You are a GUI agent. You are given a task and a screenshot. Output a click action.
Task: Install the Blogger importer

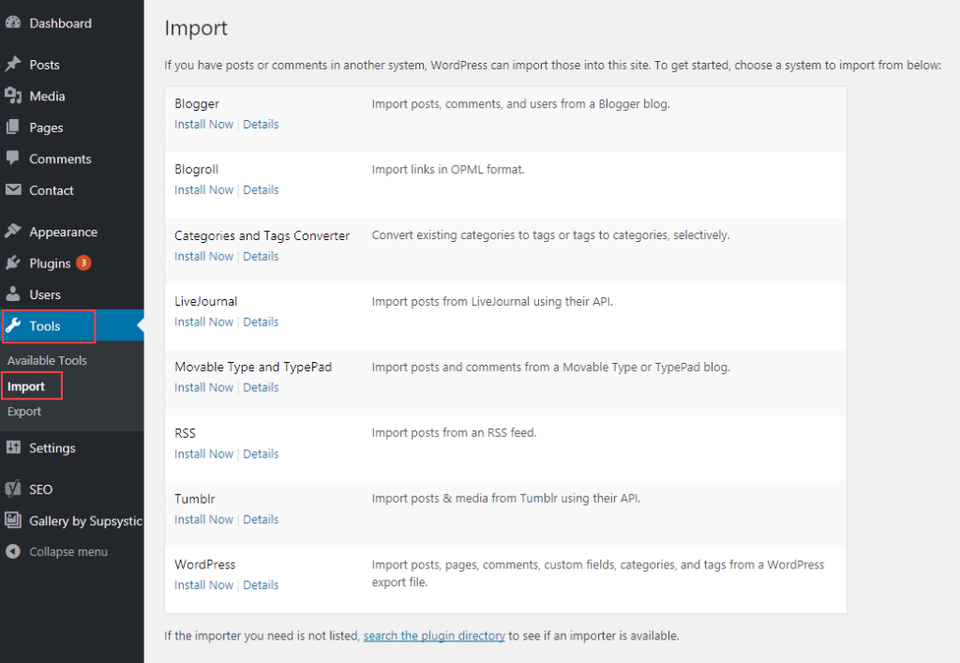203,124
